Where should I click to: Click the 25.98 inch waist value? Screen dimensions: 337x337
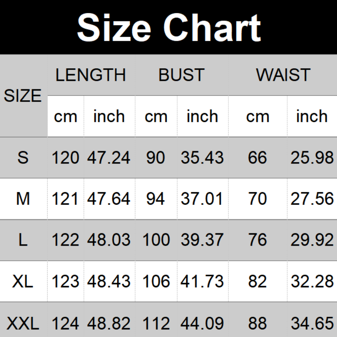coord(312,158)
